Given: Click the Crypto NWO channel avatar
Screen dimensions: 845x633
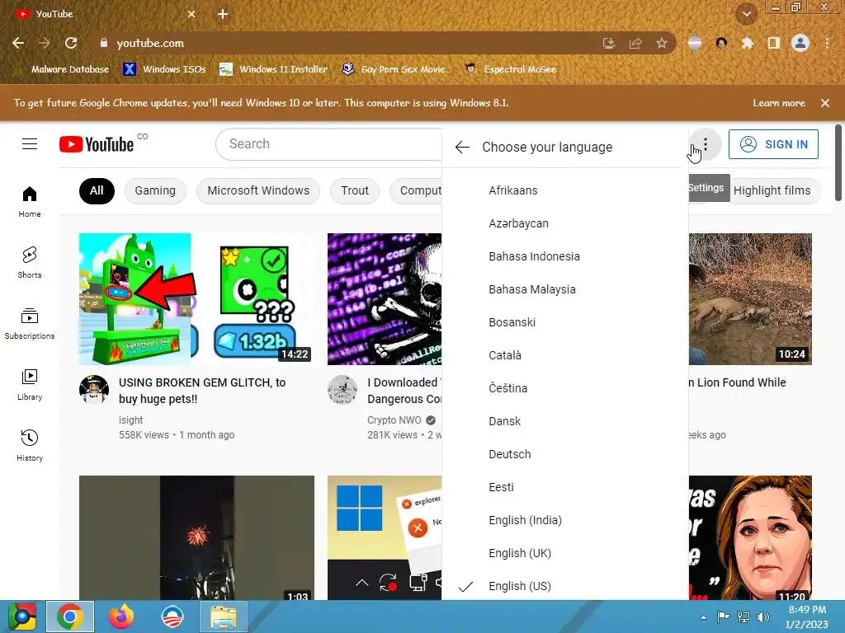Looking at the screenshot, I should pyautogui.click(x=342, y=390).
